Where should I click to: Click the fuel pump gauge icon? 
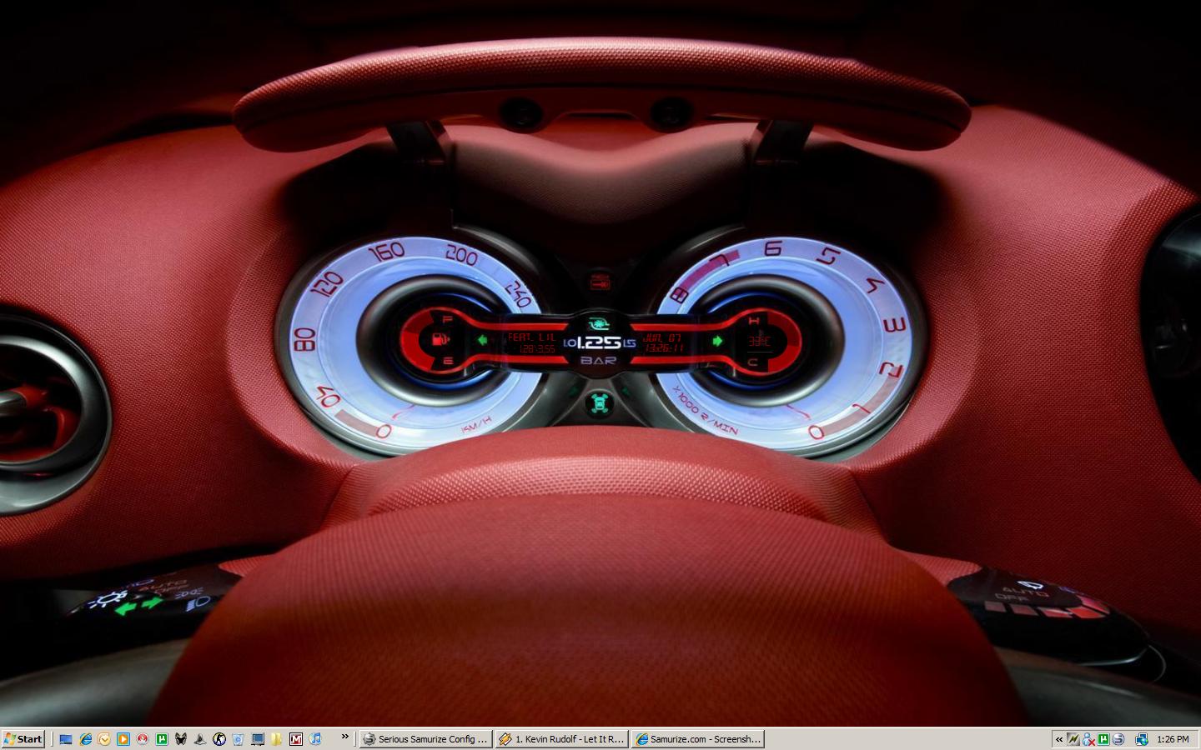point(440,339)
